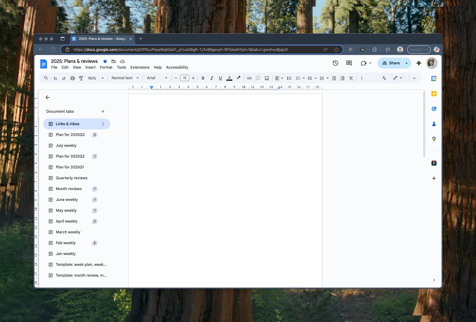Toggle italic formatting
476x322 pixels.
212,78
